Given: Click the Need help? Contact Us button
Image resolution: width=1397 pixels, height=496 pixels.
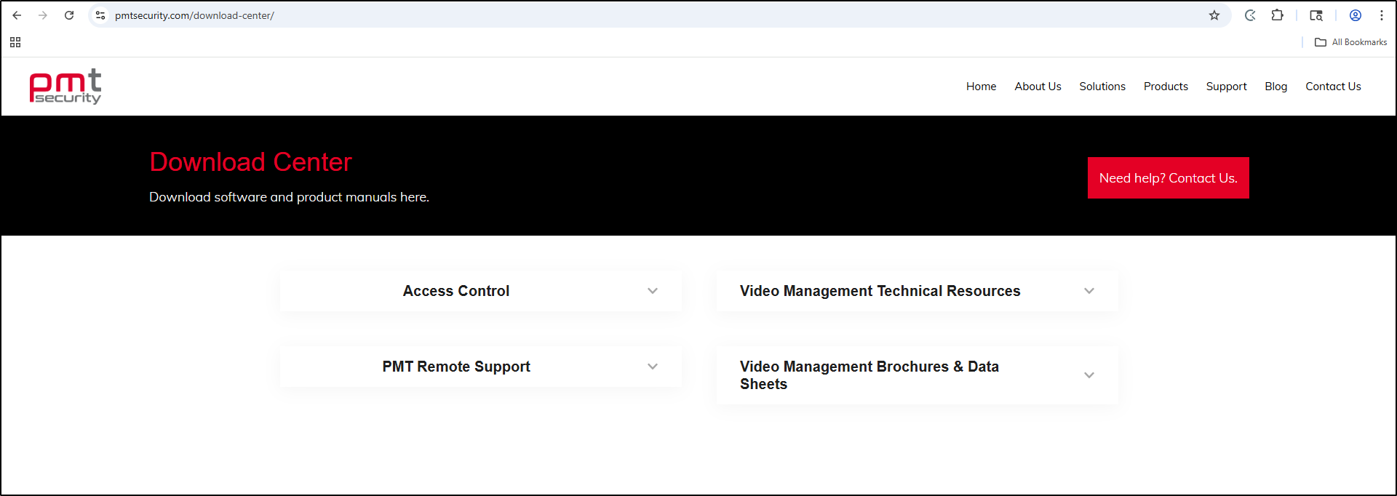Looking at the screenshot, I should (1169, 178).
